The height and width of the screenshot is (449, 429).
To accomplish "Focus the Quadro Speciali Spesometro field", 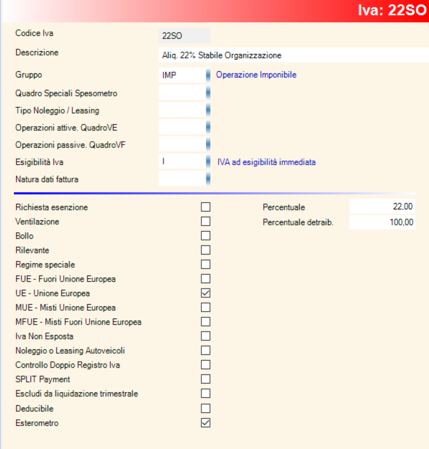I will pos(182,93).
